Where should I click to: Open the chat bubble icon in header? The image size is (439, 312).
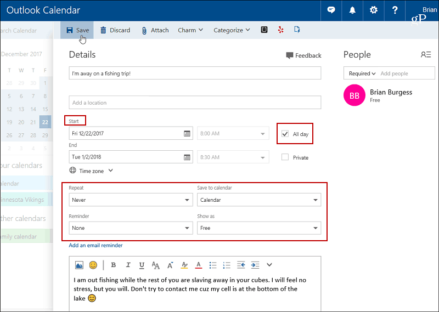coord(331,10)
